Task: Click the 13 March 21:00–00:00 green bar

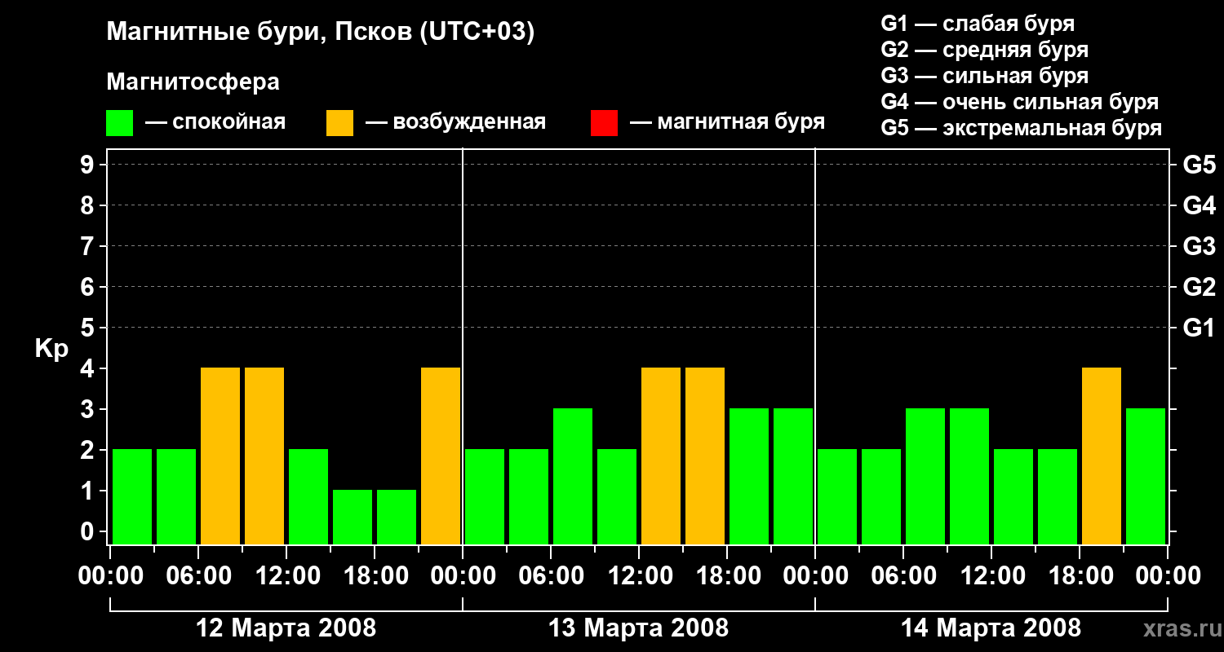Action: [x=793, y=476]
